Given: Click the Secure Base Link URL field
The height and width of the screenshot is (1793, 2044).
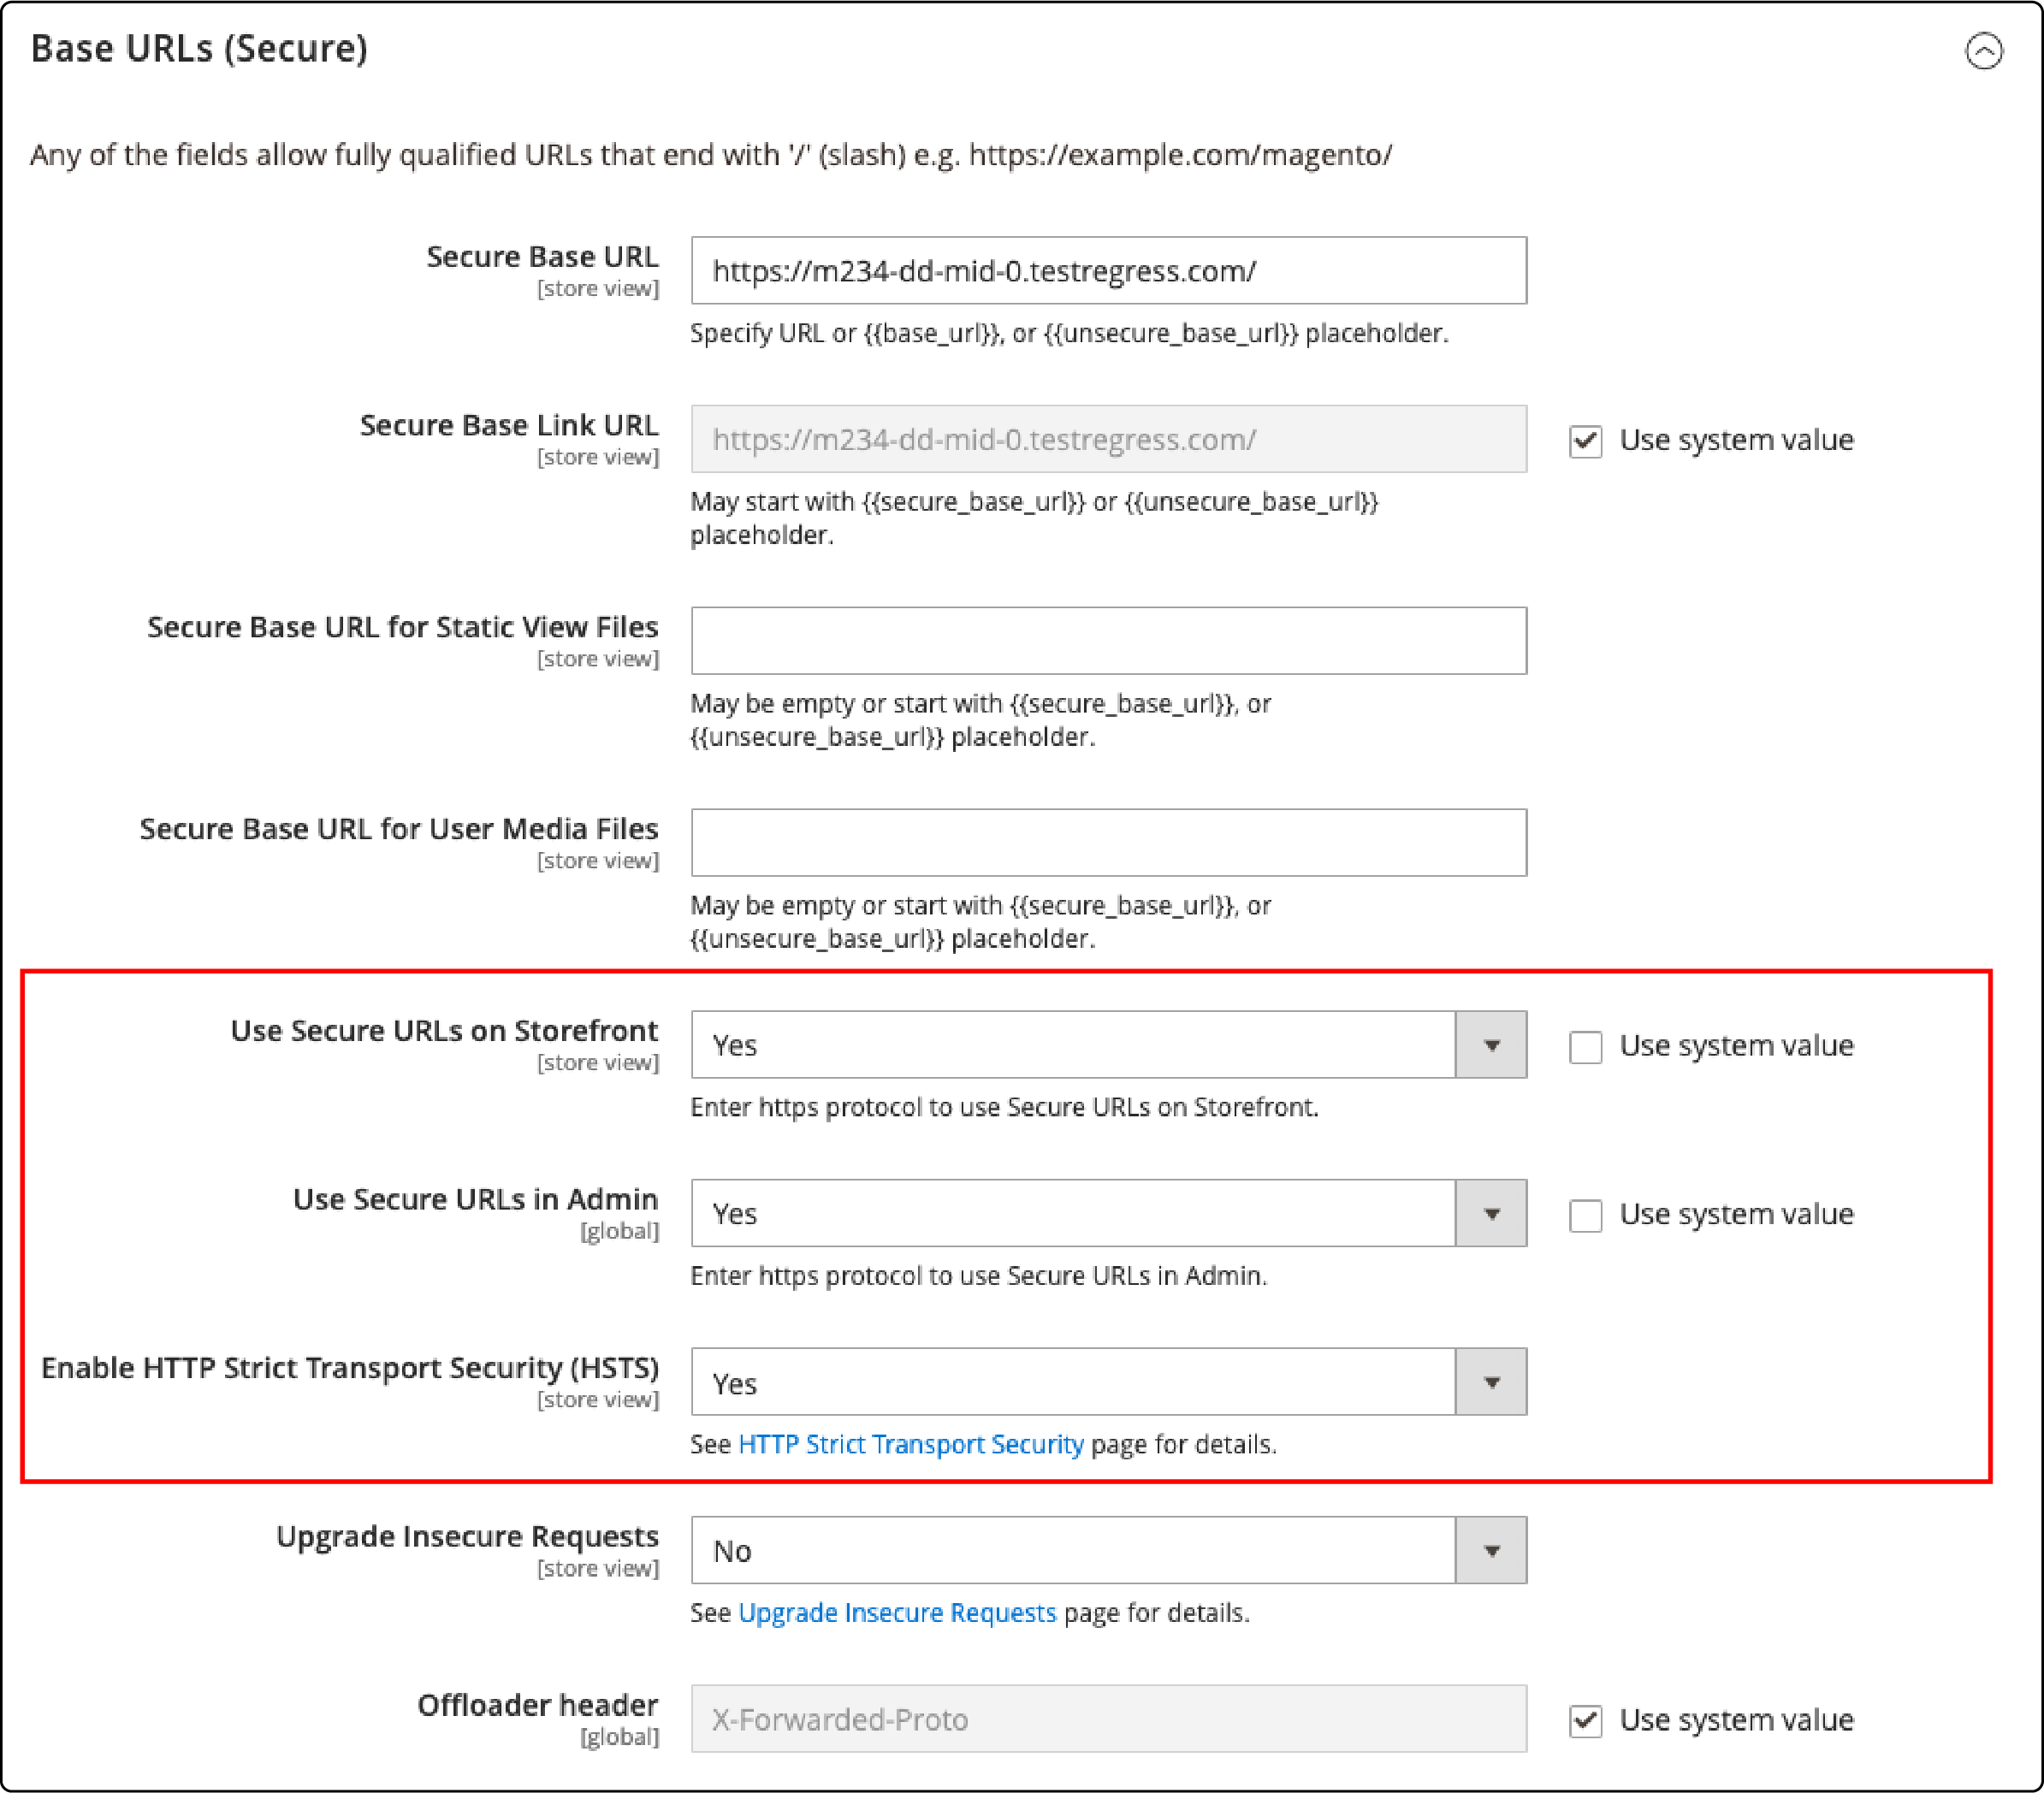Looking at the screenshot, I should point(1108,439).
